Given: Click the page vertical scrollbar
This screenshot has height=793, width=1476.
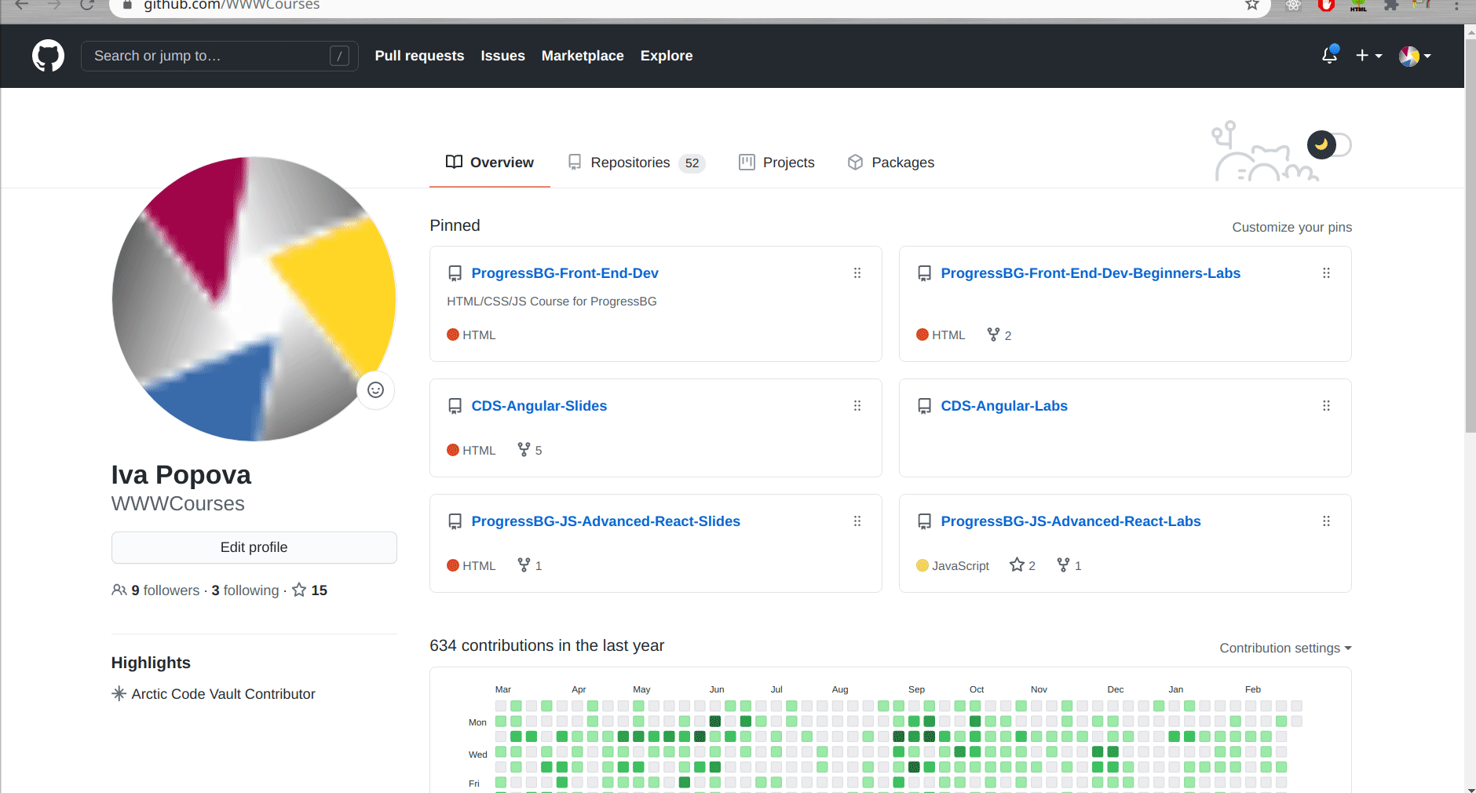Looking at the screenshot, I should point(1471,236).
